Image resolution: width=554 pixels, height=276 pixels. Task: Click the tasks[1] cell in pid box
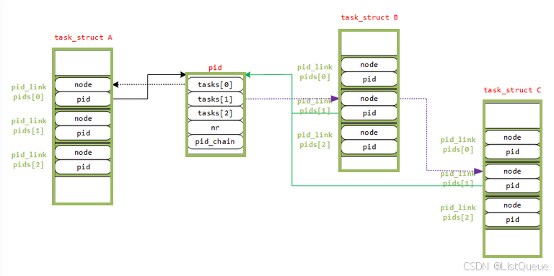(216, 99)
